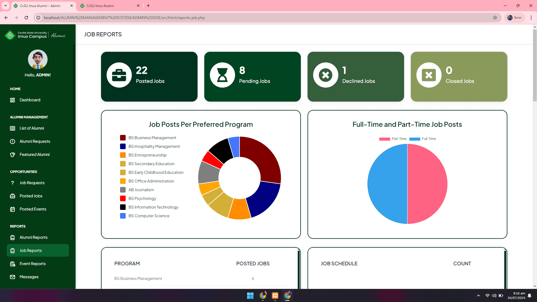The image size is (537, 302).
Task: Open XAMPP from the taskbar
Action: click(x=275, y=296)
